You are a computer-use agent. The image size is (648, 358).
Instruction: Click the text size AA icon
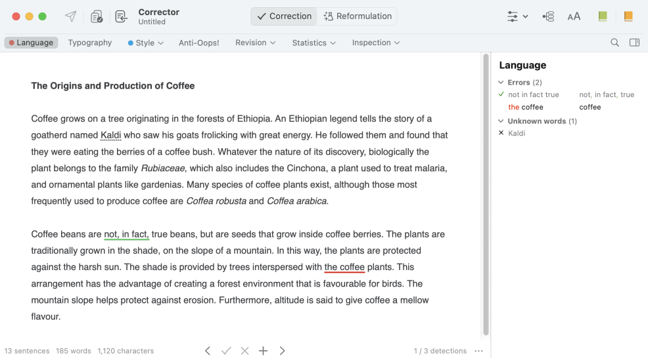(x=574, y=16)
